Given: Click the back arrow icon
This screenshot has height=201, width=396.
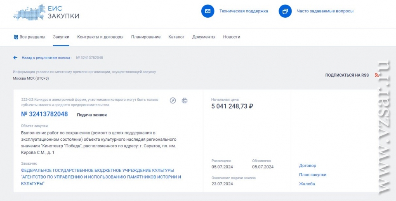Looking at the screenshot, I should click(x=15, y=58).
